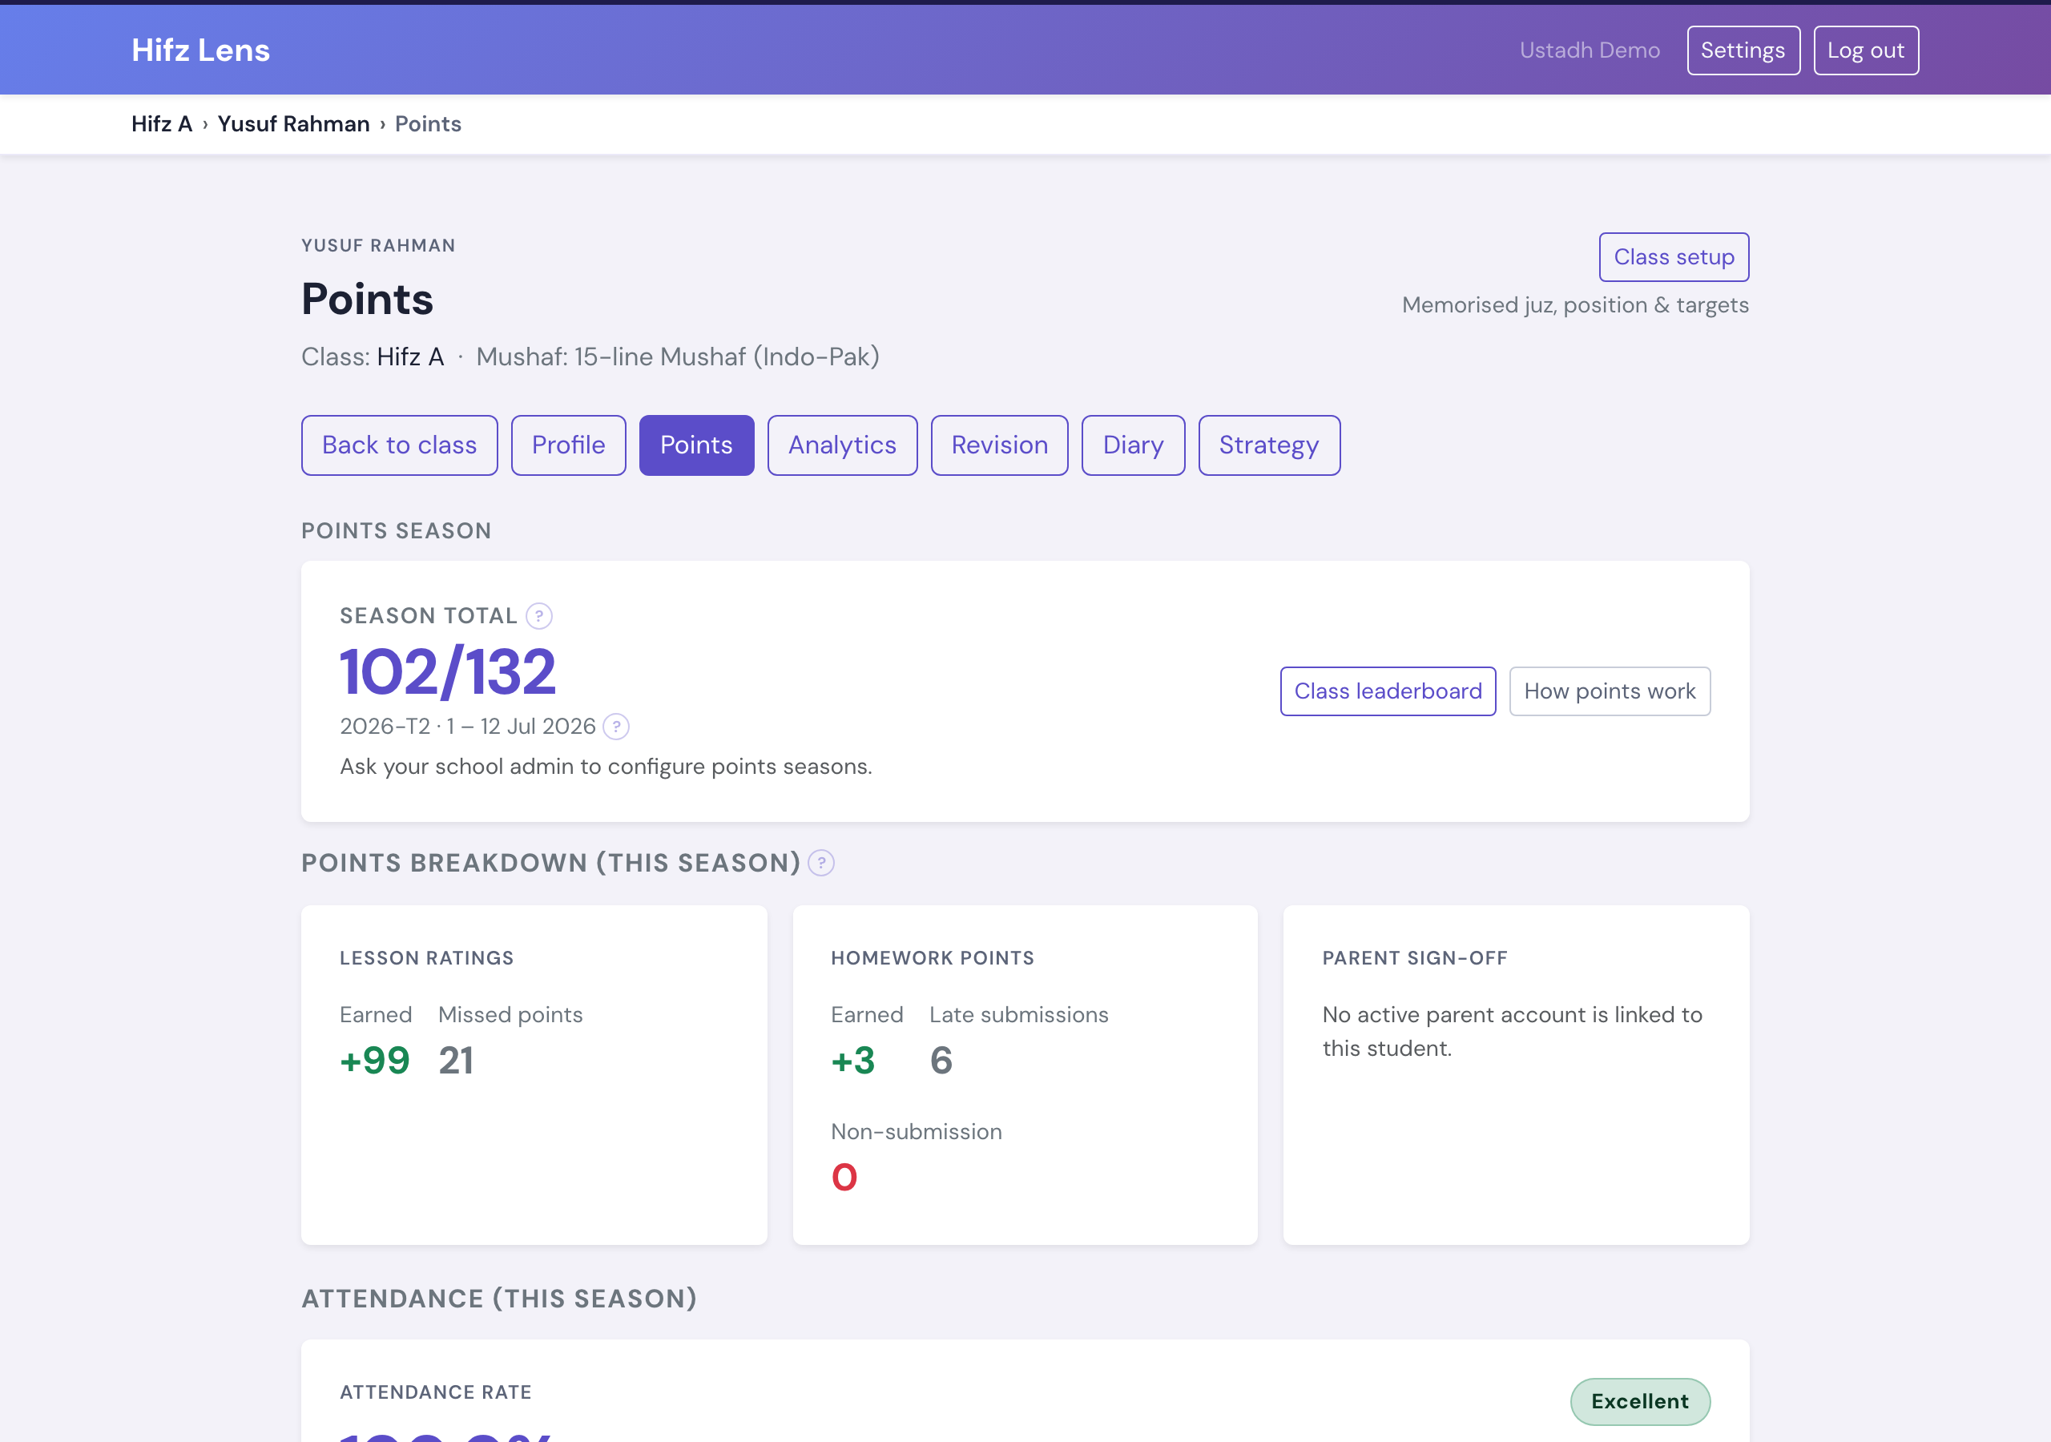Image resolution: width=2051 pixels, height=1442 pixels.
Task: Click the Hifz Lens logo
Action: tap(200, 50)
